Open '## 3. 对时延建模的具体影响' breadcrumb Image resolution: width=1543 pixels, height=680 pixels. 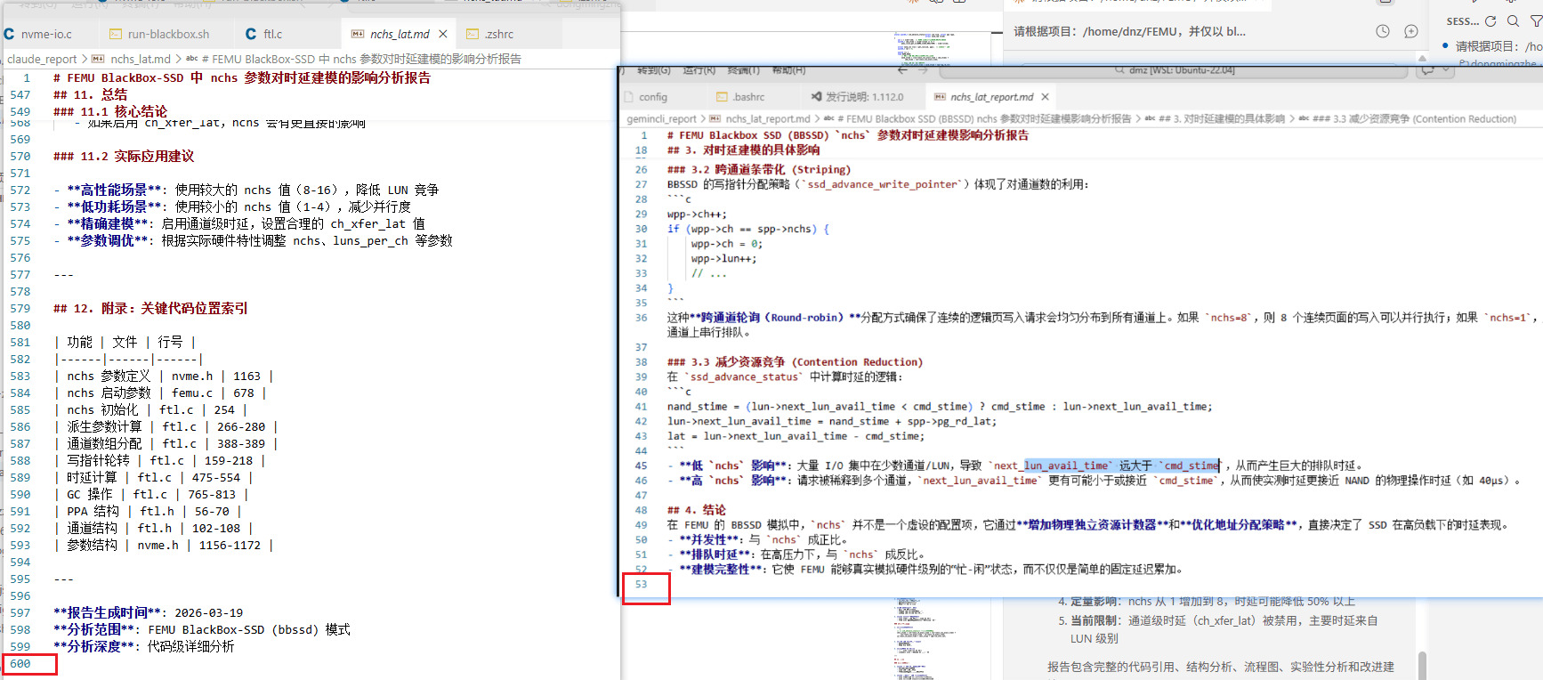tap(1222, 118)
